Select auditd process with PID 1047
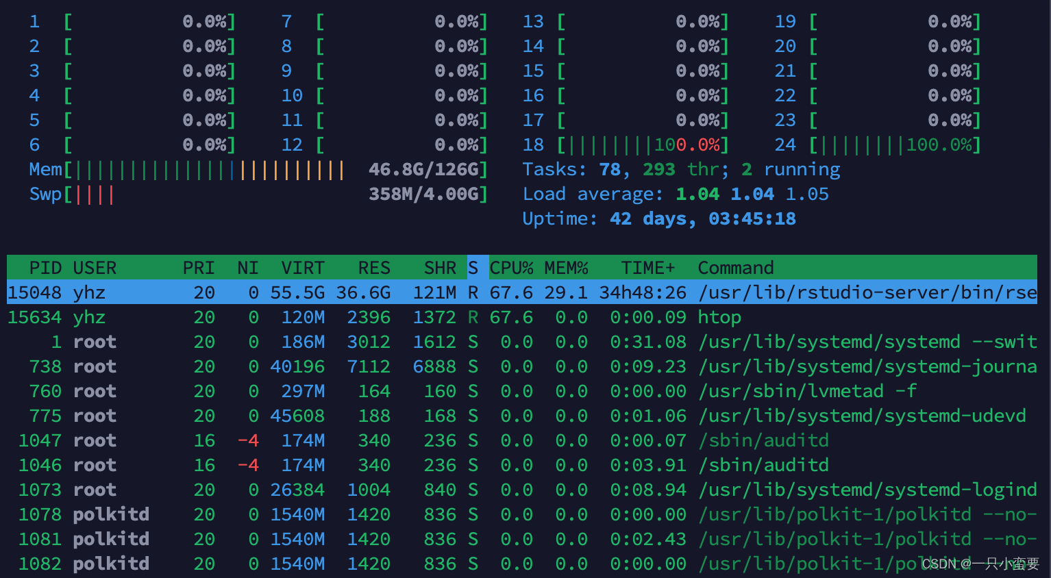 pyautogui.click(x=522, y=440)
